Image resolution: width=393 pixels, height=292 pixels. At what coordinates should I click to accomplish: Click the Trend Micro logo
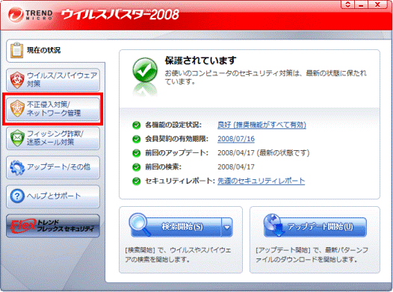click(x=31, y=14)
